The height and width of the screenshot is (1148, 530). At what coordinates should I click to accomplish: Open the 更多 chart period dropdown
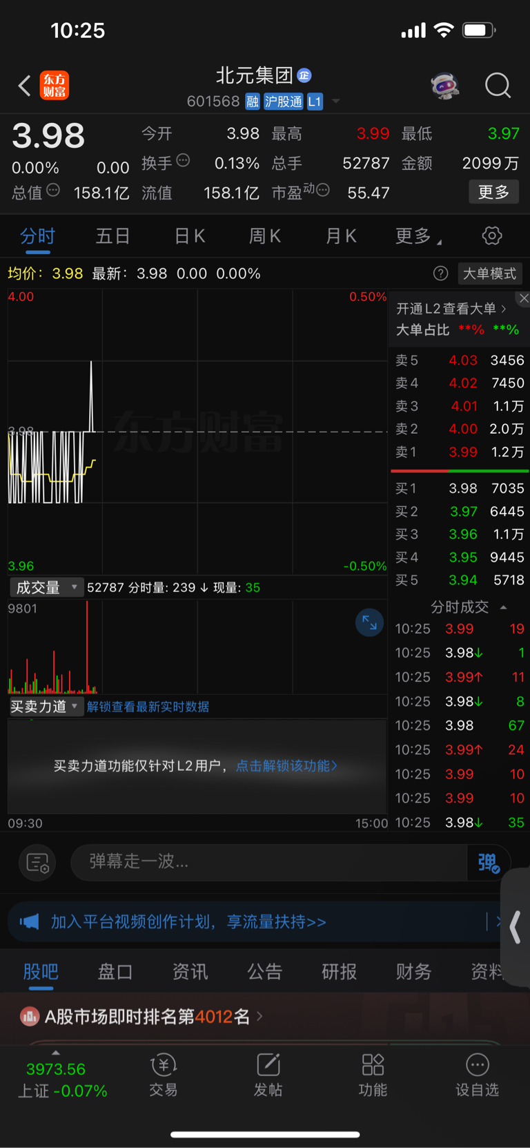418,236
